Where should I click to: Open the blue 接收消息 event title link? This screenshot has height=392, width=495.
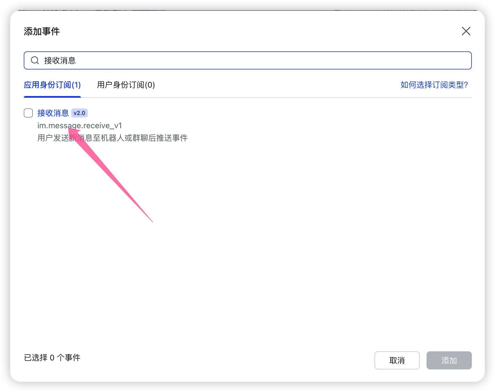click(x=53, y=113)
